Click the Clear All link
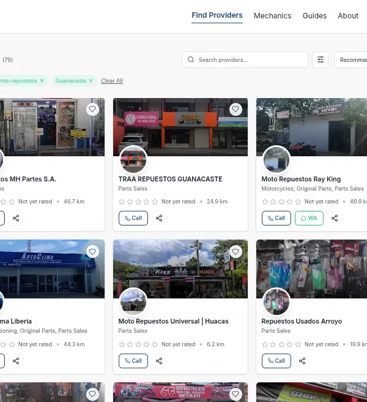Image resolution: width=367 pixels, height=402 pixels. 112,81
